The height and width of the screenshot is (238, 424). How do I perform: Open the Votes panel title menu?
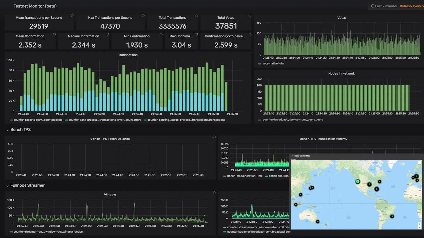coord(342,18)
